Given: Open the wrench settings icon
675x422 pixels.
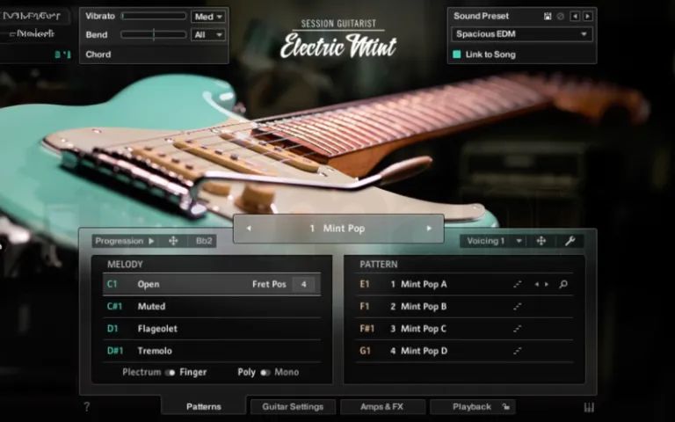Looking at the screenshot, I should (570, 241).
